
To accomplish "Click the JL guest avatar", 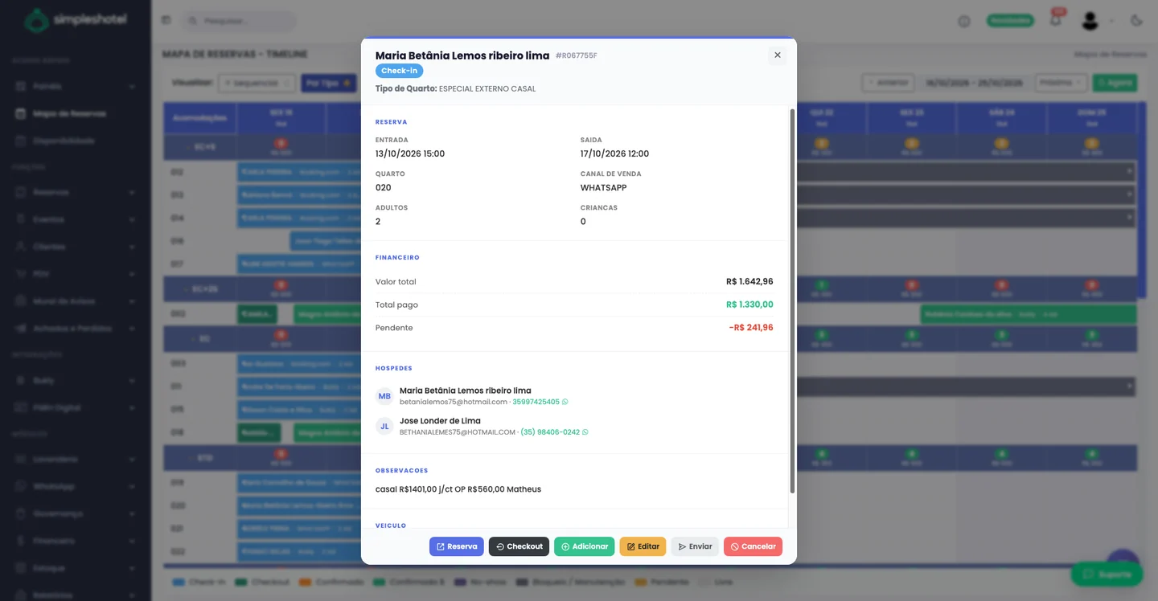I will [x=384, y=427].
